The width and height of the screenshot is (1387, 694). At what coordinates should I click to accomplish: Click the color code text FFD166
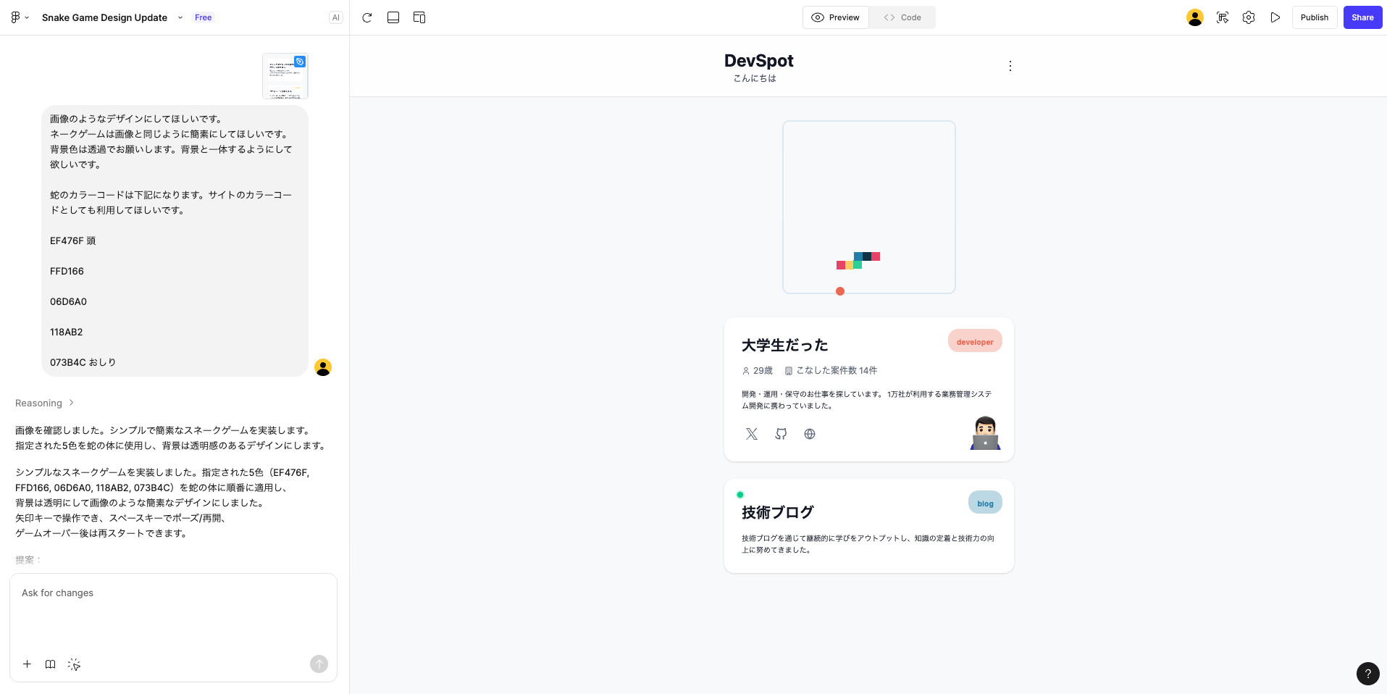(x=67, y=271)
